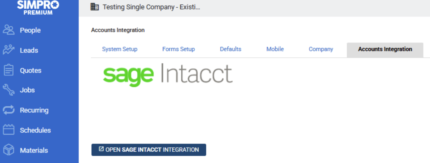Screen dimensions: 430x163
Task: Click the Schedules calendar icon
Action: click(9, 130)
